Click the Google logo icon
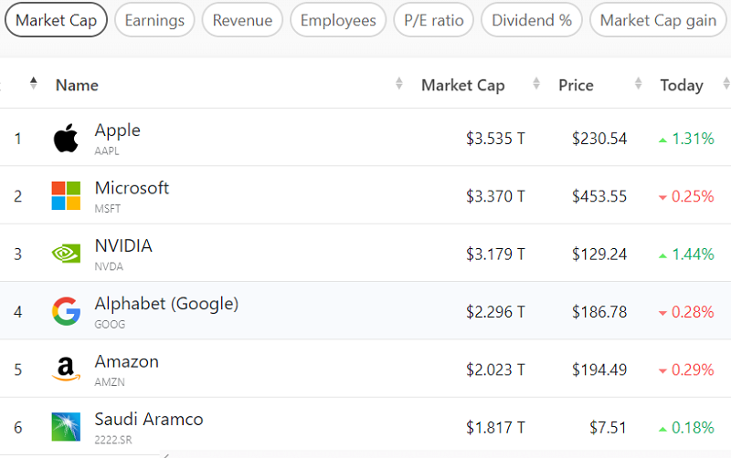Screen dimensions: 731x458 point(66,311)
